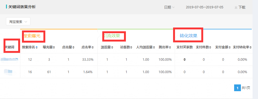Sort by 访客数 column arrows
The image size is (258, 99).
131,47
